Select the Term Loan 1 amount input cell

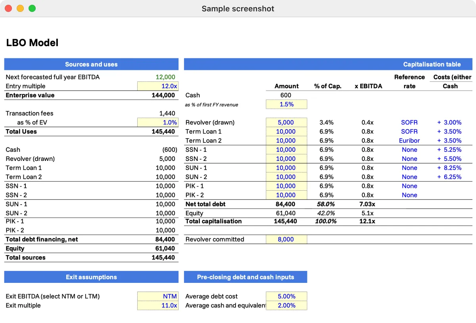click(x=286, y=132)
